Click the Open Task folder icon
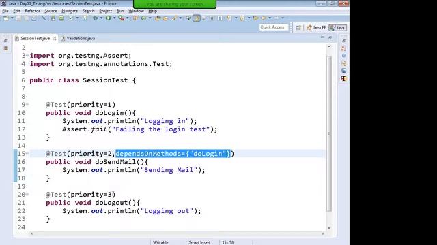 [x=165, y=18]
